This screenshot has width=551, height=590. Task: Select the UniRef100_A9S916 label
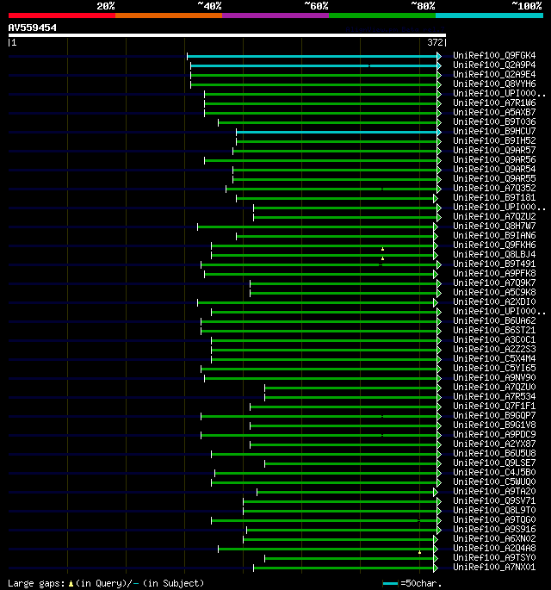494,530
